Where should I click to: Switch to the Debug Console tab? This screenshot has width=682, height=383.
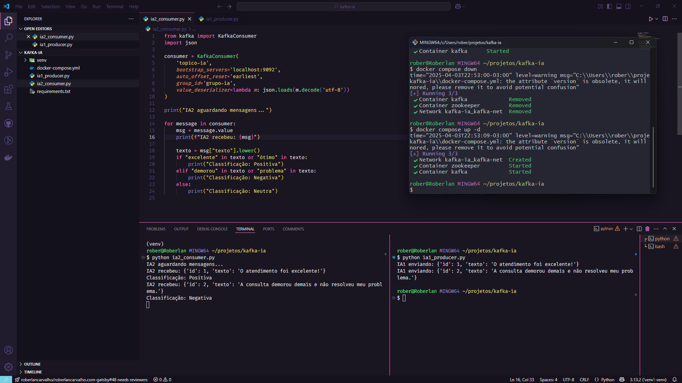click(212, 229)
